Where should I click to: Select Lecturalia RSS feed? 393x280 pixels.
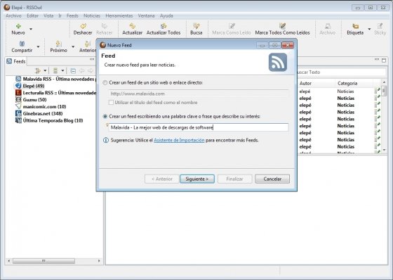coord(55,93)
